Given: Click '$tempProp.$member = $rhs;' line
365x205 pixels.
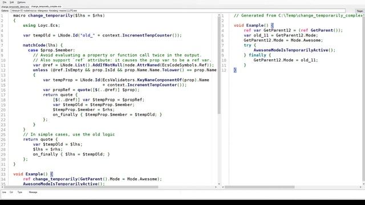Looking at the screenshot, I should [x=84, y=110].
